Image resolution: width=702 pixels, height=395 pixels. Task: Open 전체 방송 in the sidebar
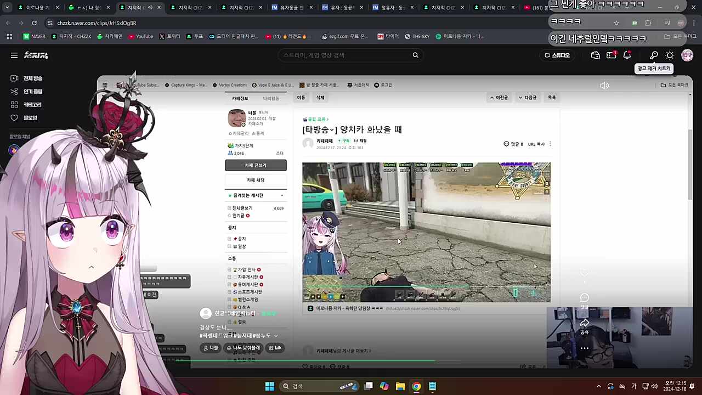(26, 78)
